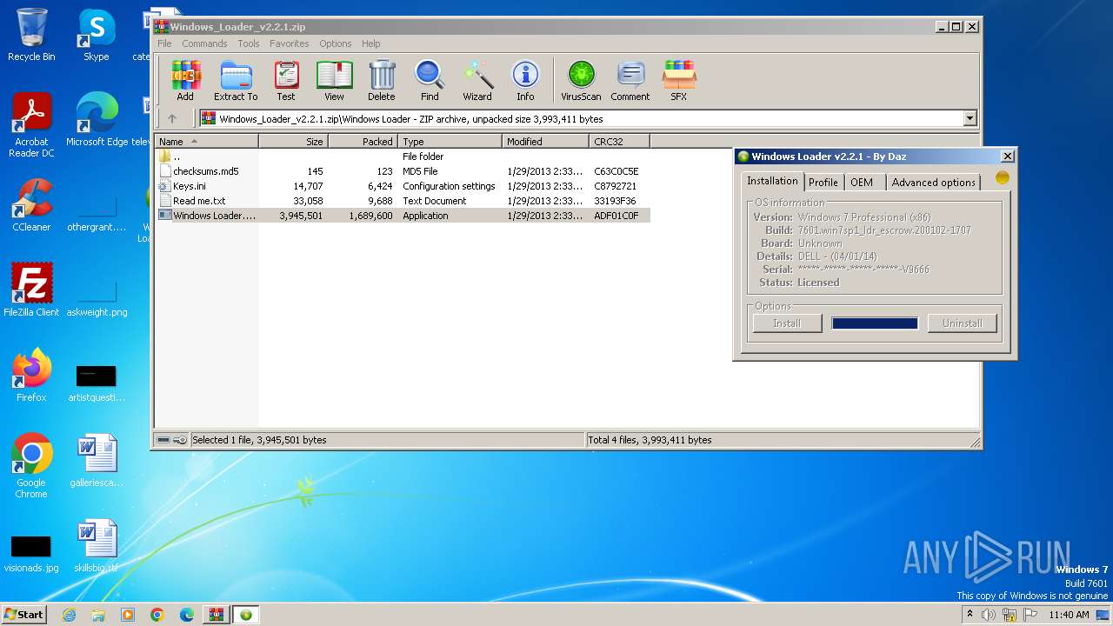Open the askweight.png desktop file
Screen dimensions: 1113x626
click(x=97, y=296)
